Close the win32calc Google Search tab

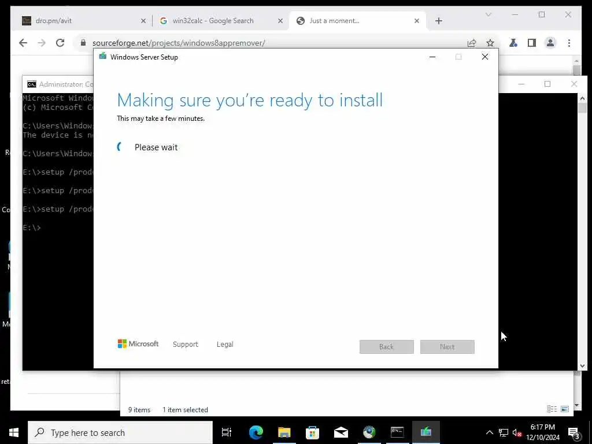280,21
